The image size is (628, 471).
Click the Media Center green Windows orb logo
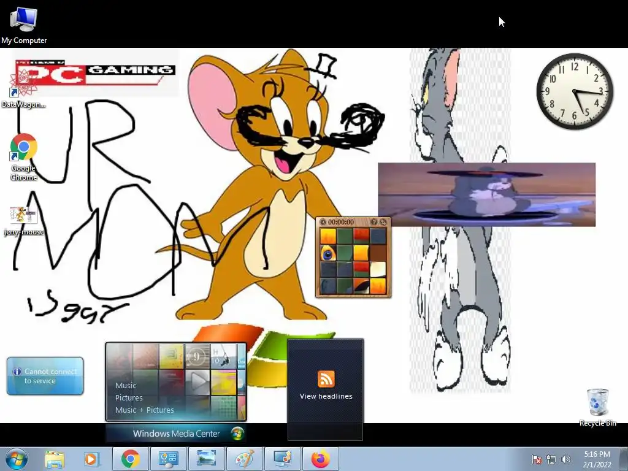point(237,434)
